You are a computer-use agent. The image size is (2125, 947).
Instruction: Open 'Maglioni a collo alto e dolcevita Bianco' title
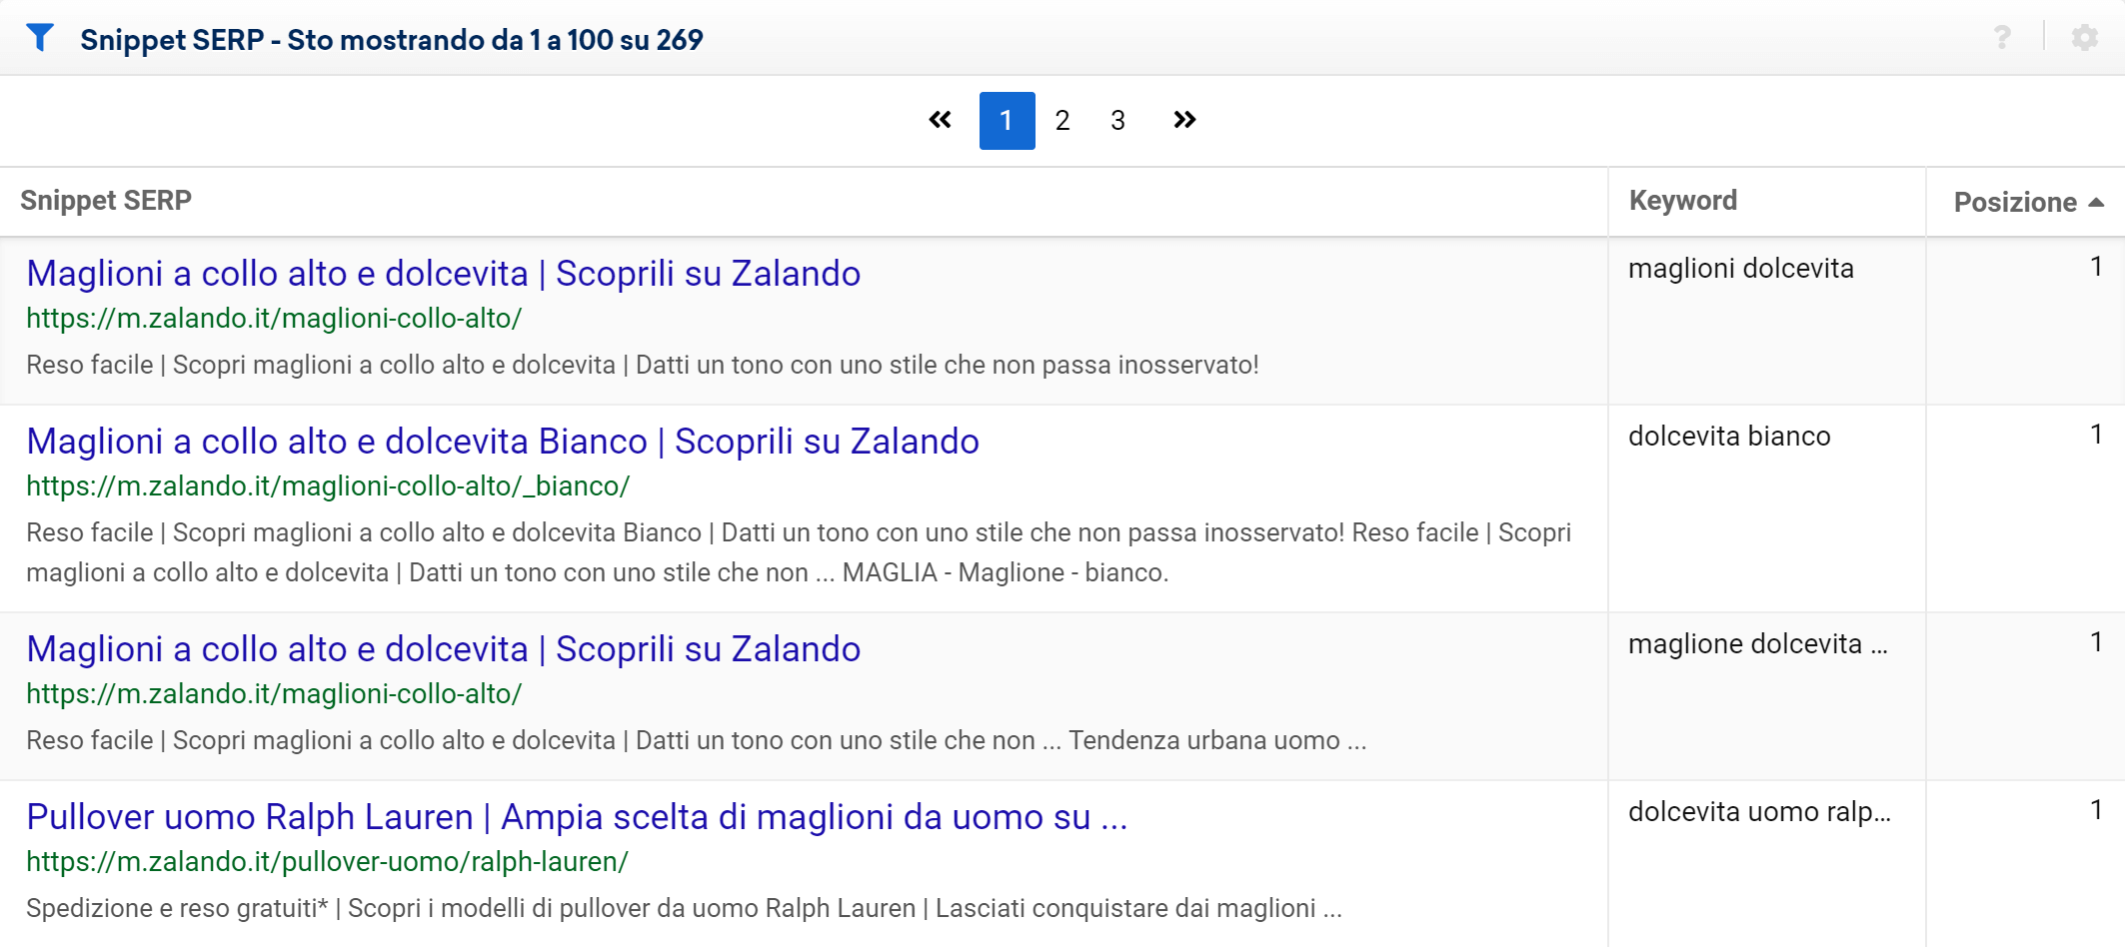click(502, 442)
